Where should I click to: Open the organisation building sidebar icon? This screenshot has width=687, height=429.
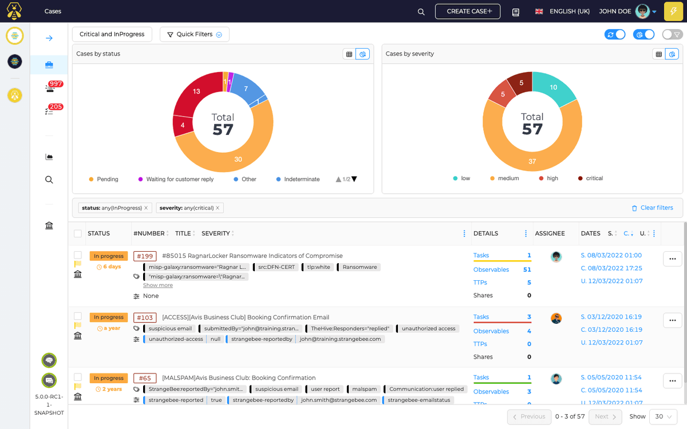pyautogui.click(x=49, y=226)
